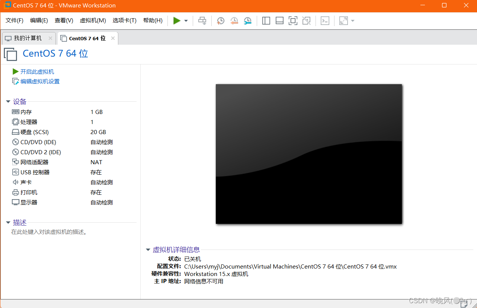Viewport: 477px width, 308px height.
Task: Collapse the 虚拟机详细信息 section triangle
Action: (148, 250)
